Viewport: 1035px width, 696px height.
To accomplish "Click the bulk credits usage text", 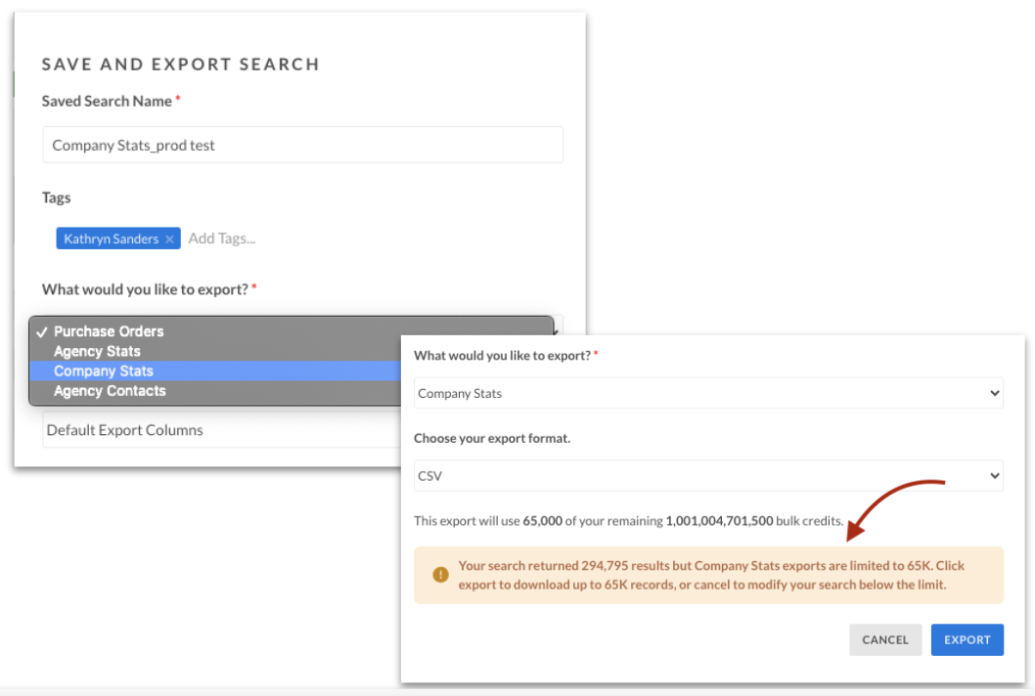I will 628,520.
